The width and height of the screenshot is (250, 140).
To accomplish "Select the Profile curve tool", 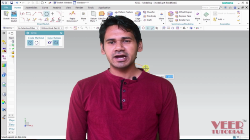I will click(x=22, y=14).
